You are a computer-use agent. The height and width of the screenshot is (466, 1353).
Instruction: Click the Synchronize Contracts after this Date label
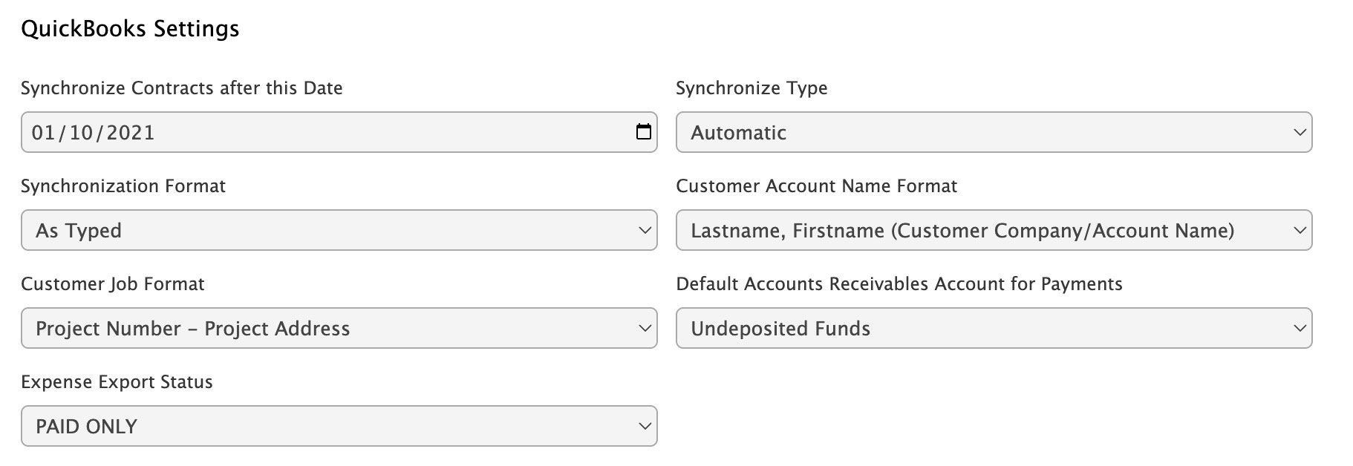181,88
